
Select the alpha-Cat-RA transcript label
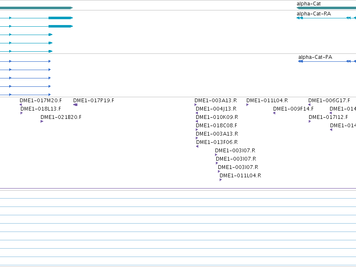point(314,14)
